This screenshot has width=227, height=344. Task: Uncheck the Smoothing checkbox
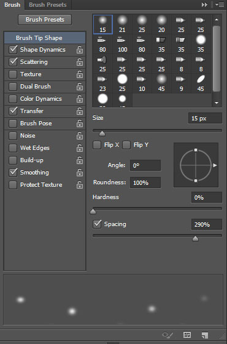coord(13,173)
